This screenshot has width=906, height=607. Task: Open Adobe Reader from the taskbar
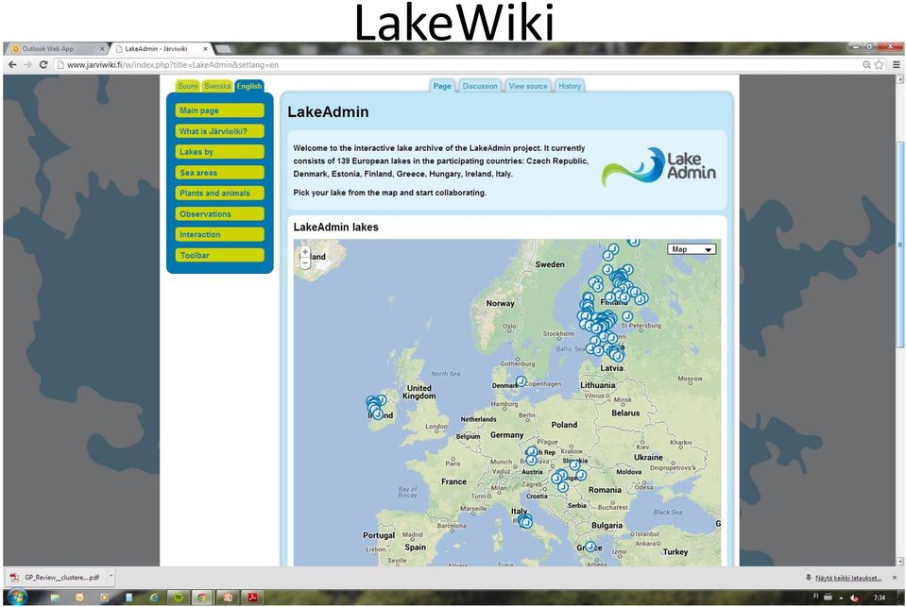pyautogui.click(x=252, y=598)
